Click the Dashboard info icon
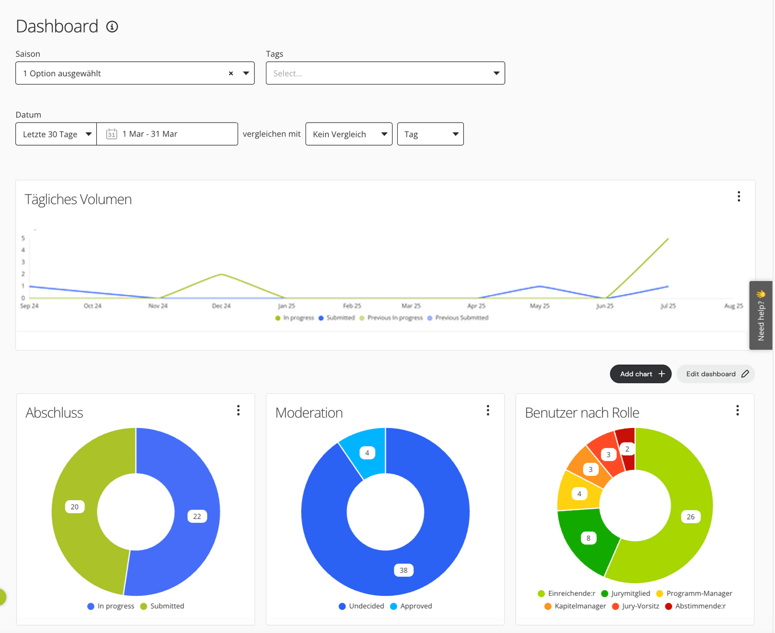 (x=112, y=27)
